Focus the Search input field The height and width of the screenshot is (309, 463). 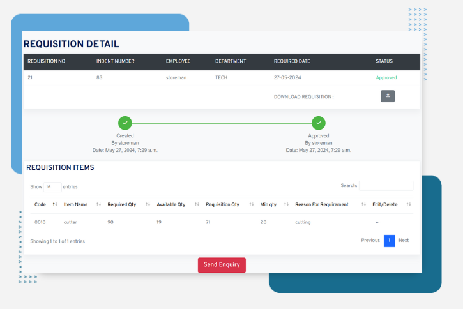tap(386, 186)
